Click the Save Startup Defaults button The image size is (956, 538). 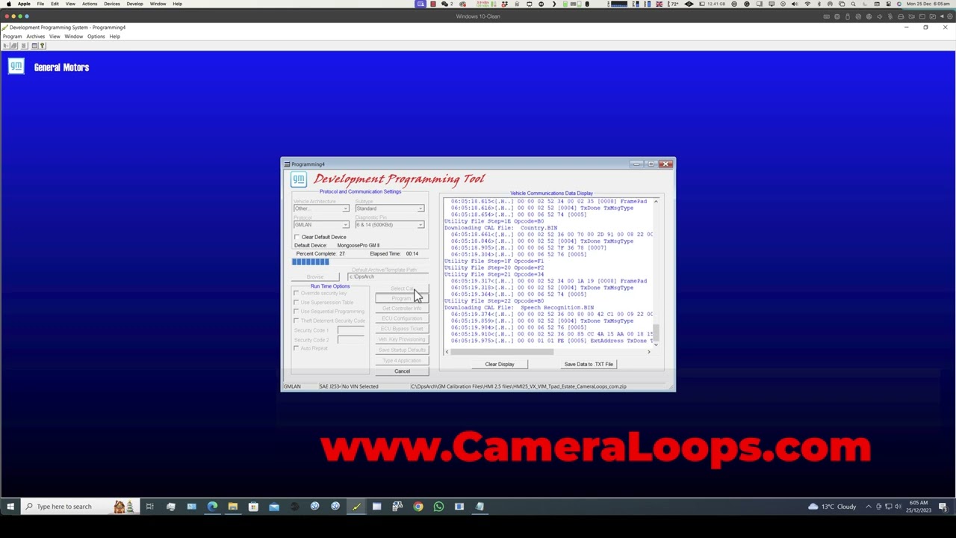pyautogui.click(x=402, y=350)
